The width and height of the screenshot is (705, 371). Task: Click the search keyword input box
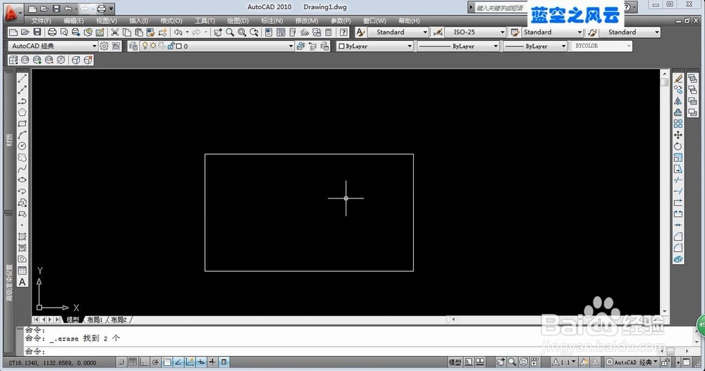500,8
